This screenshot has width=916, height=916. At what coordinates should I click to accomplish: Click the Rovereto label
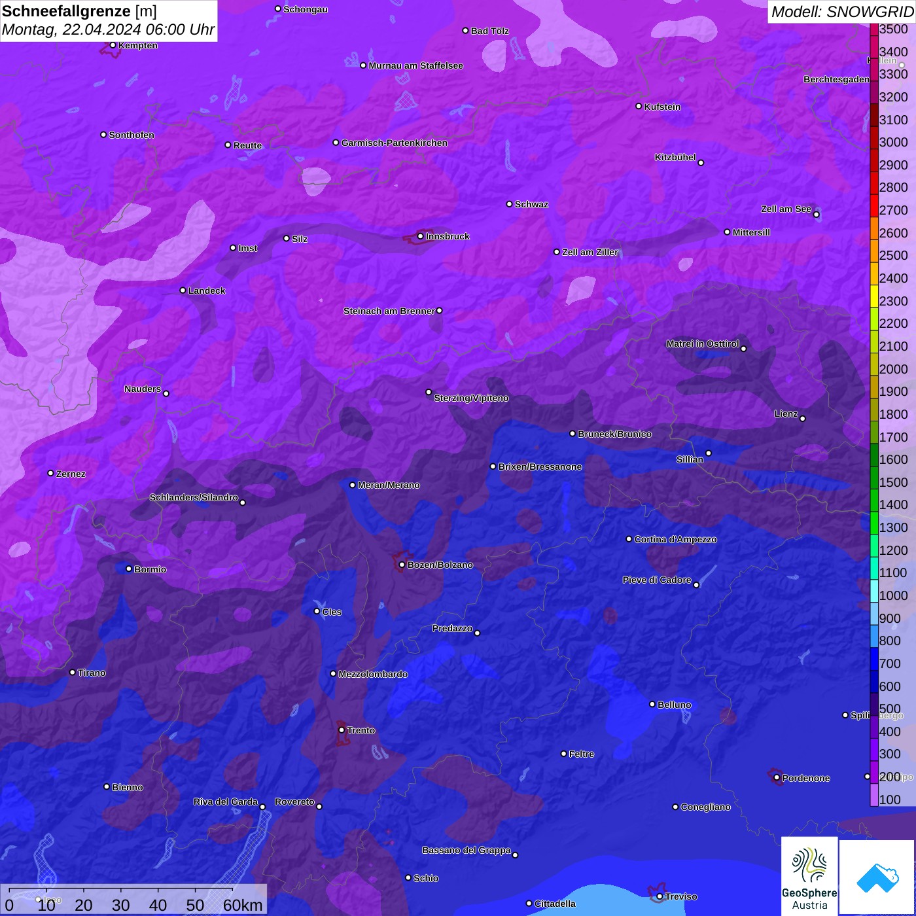pyautogui.click(x=294, y=801)
